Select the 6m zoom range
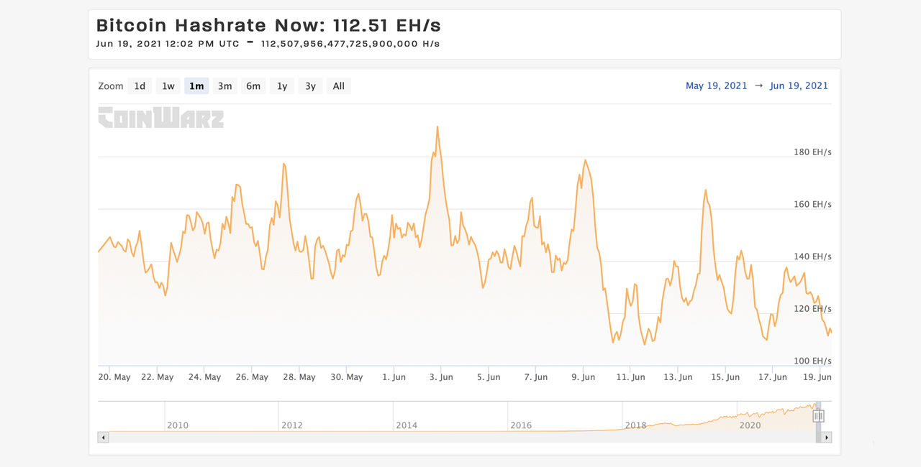The width and height of the screenshot is (921, 467). pos(253,86)
